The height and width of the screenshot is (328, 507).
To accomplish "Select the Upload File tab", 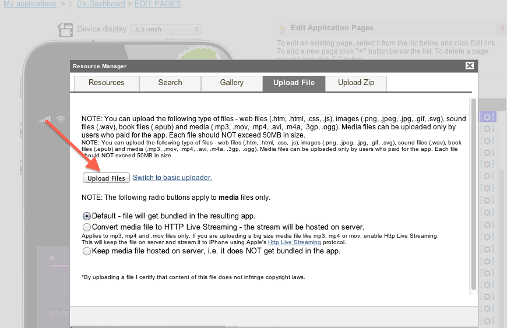I will point(294,83).
